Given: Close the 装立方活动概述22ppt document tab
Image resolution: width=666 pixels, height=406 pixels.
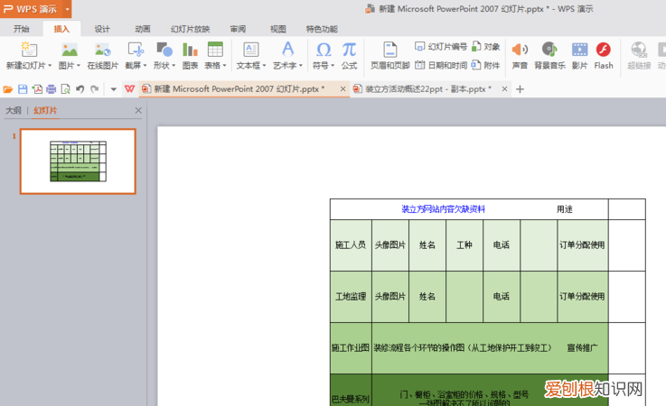Looking at the screenshot, I should click(x=504, y=89).
